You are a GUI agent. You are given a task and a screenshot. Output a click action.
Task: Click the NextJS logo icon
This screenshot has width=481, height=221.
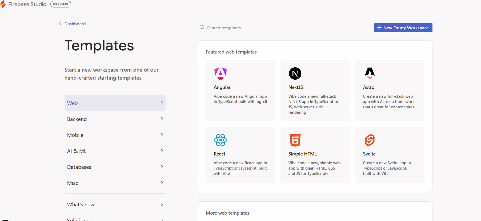pyautogui.click(x=295, y=73)
